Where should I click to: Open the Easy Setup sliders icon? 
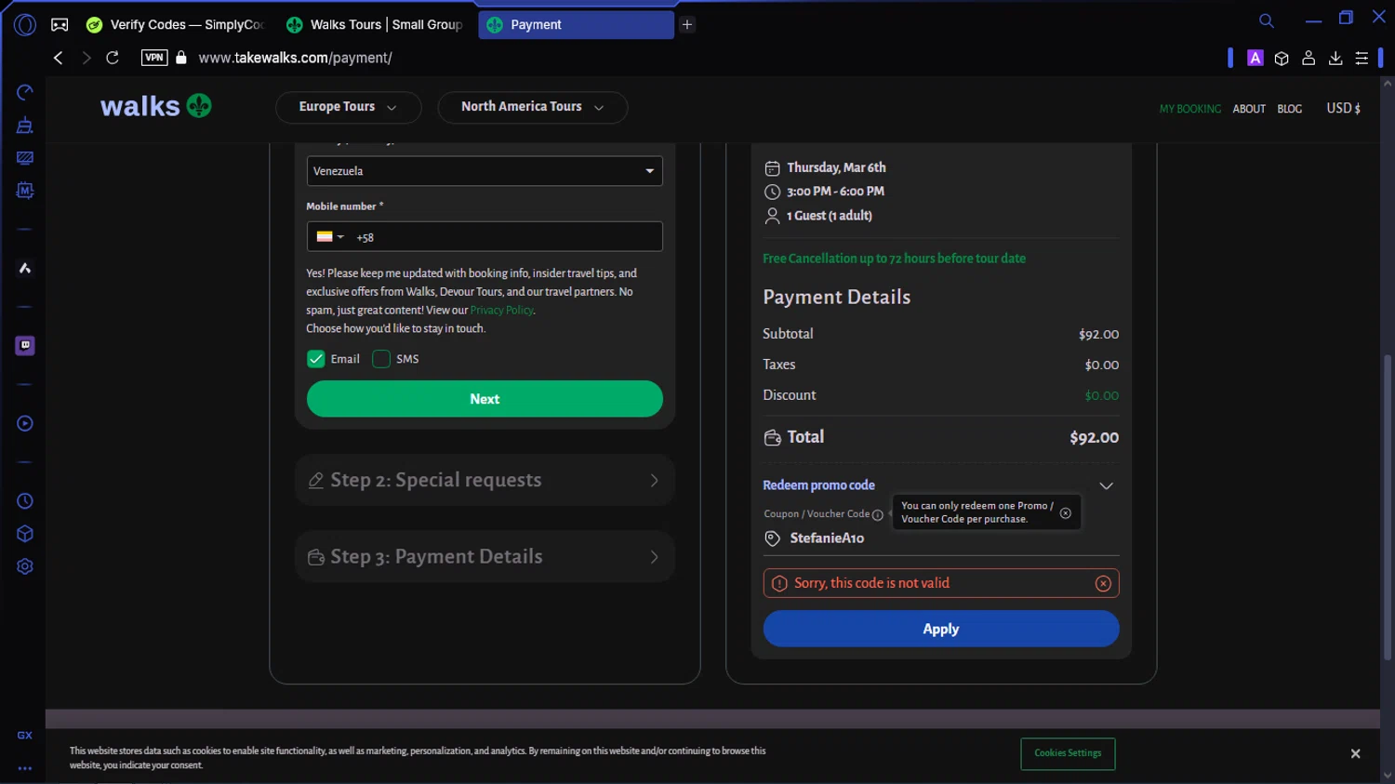(x=1362, y=59)
